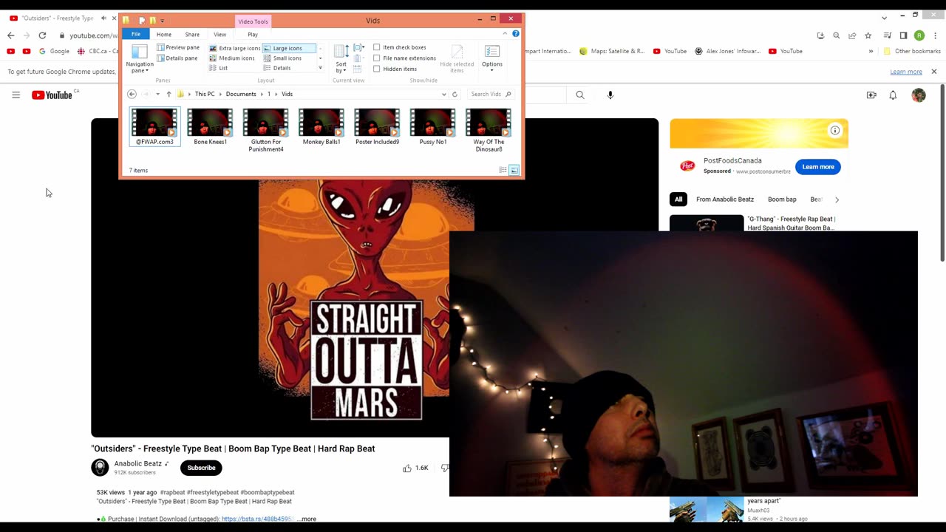Click the ad info icon on the sponsored banner
Viewport: 946px width, 532px height.
tap(835, 131)
